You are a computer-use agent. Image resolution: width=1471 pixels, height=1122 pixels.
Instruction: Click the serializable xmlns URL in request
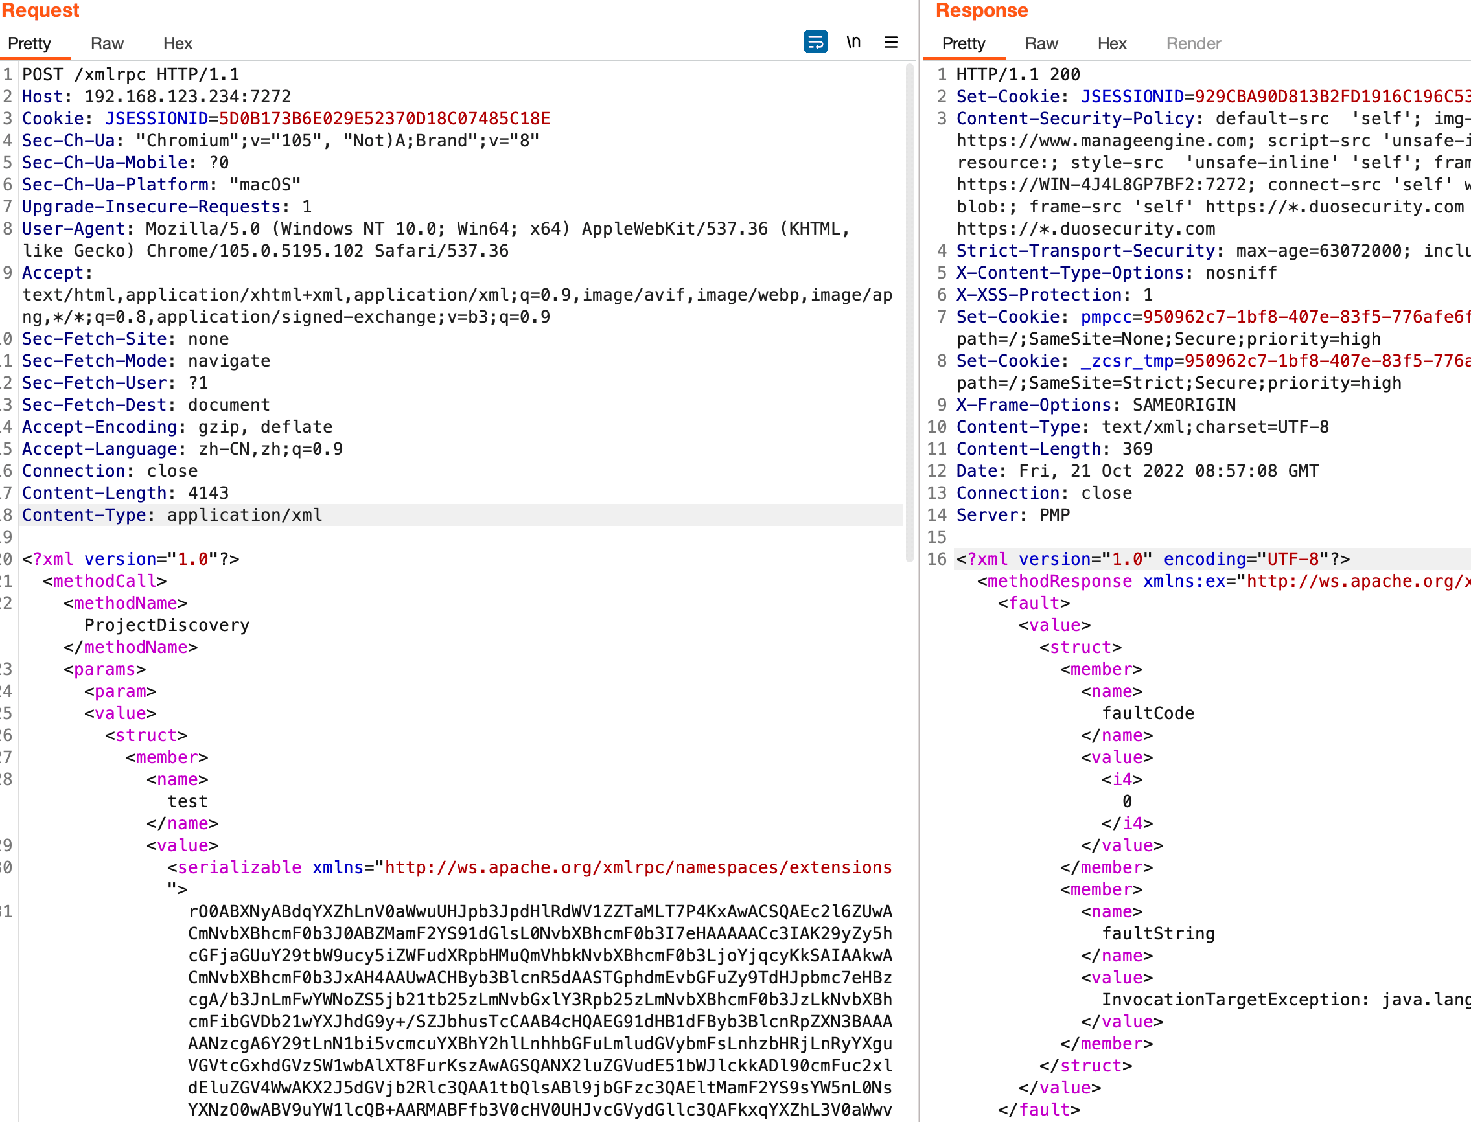click(x=638, y=867)
